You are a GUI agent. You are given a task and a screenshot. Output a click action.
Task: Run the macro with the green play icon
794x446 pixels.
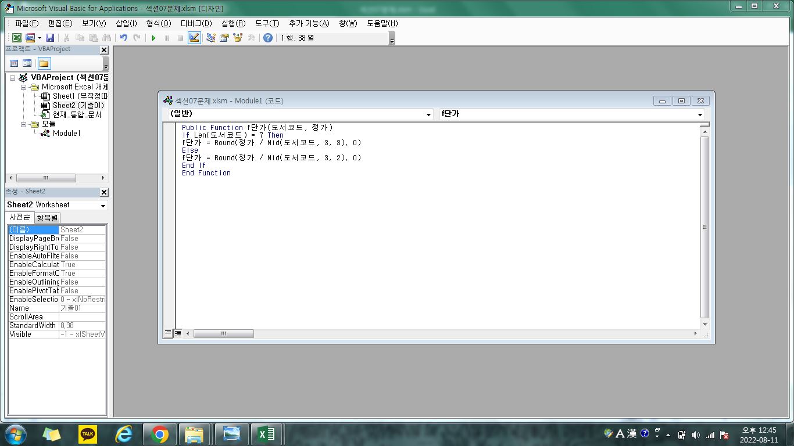[153, 38]
